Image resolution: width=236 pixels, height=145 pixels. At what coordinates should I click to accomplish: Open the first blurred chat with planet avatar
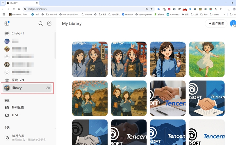coord(11,41)
